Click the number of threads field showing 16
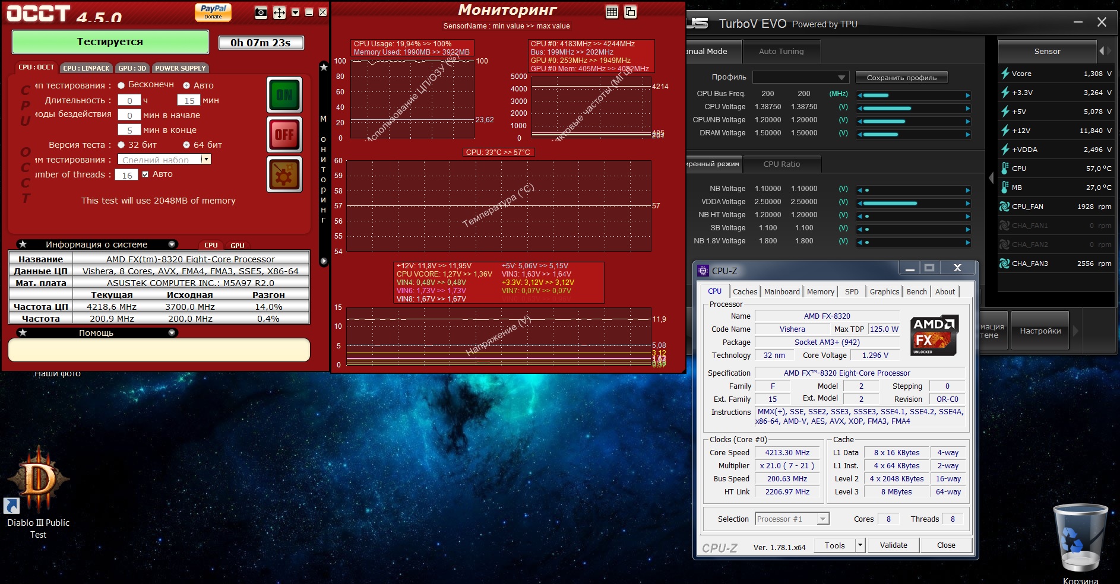Image resolution: width=1120 pixels, height=584 pixels. (x=126, y=174)
